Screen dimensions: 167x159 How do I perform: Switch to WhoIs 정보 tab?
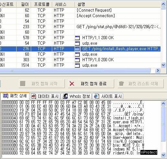coord(76,96)
